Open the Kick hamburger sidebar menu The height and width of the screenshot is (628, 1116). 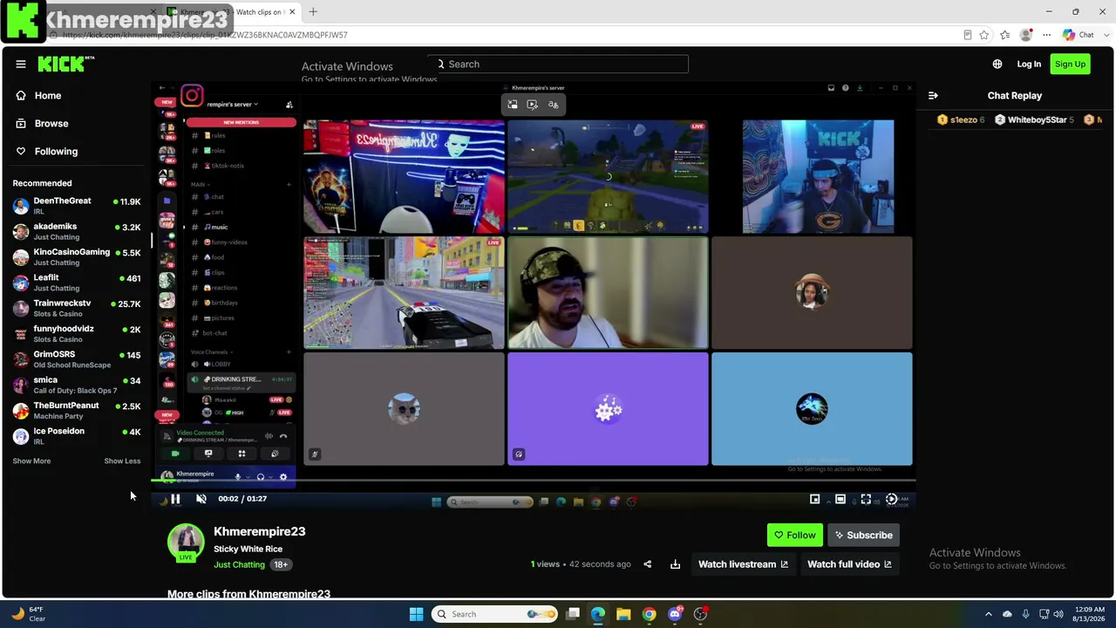point(21,64)
